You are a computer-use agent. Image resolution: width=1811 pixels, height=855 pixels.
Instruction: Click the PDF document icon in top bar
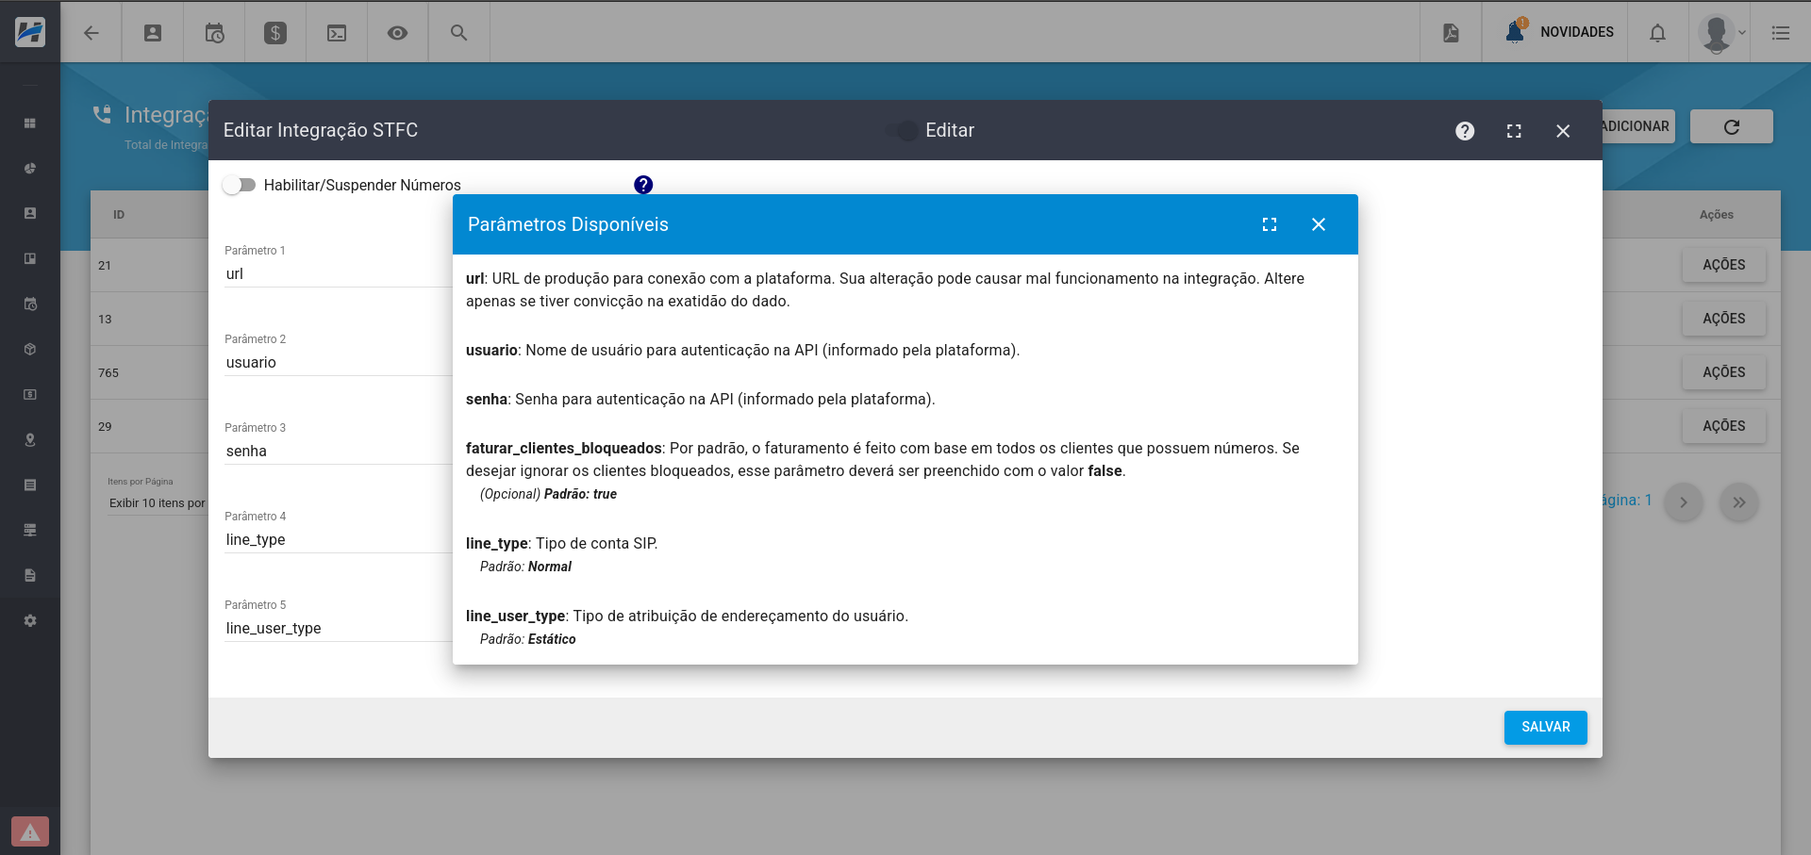(1451, 33)
